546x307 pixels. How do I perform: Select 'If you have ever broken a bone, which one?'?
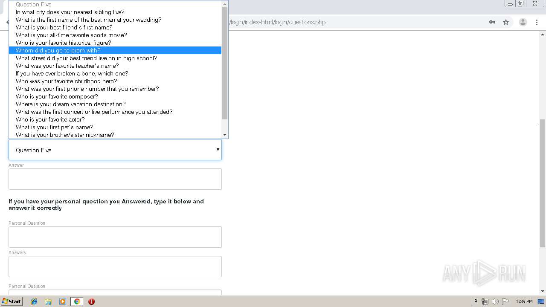[x=115, y=73]
